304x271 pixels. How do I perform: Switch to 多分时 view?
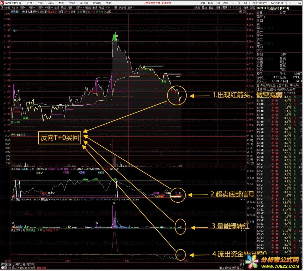[x=122, y=7]
